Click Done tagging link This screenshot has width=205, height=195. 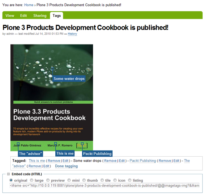pos(66,166)
